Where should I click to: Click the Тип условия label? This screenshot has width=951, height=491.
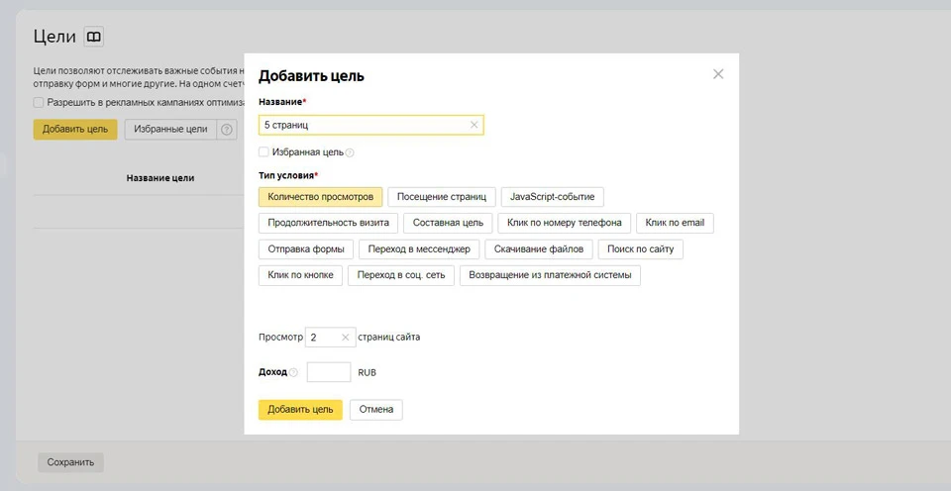pyautogui.click(x=288, y=176)
